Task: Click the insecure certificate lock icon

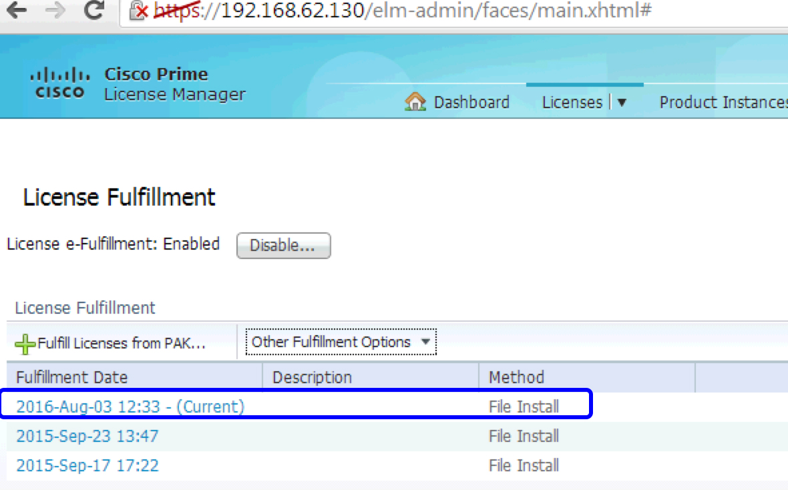Action: 138,10
